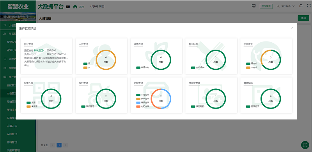Image resolution: width=312 pixels, height=152 pixels.
Task: Click the round statistics chart icon button
Action: (x=305, y=145)
